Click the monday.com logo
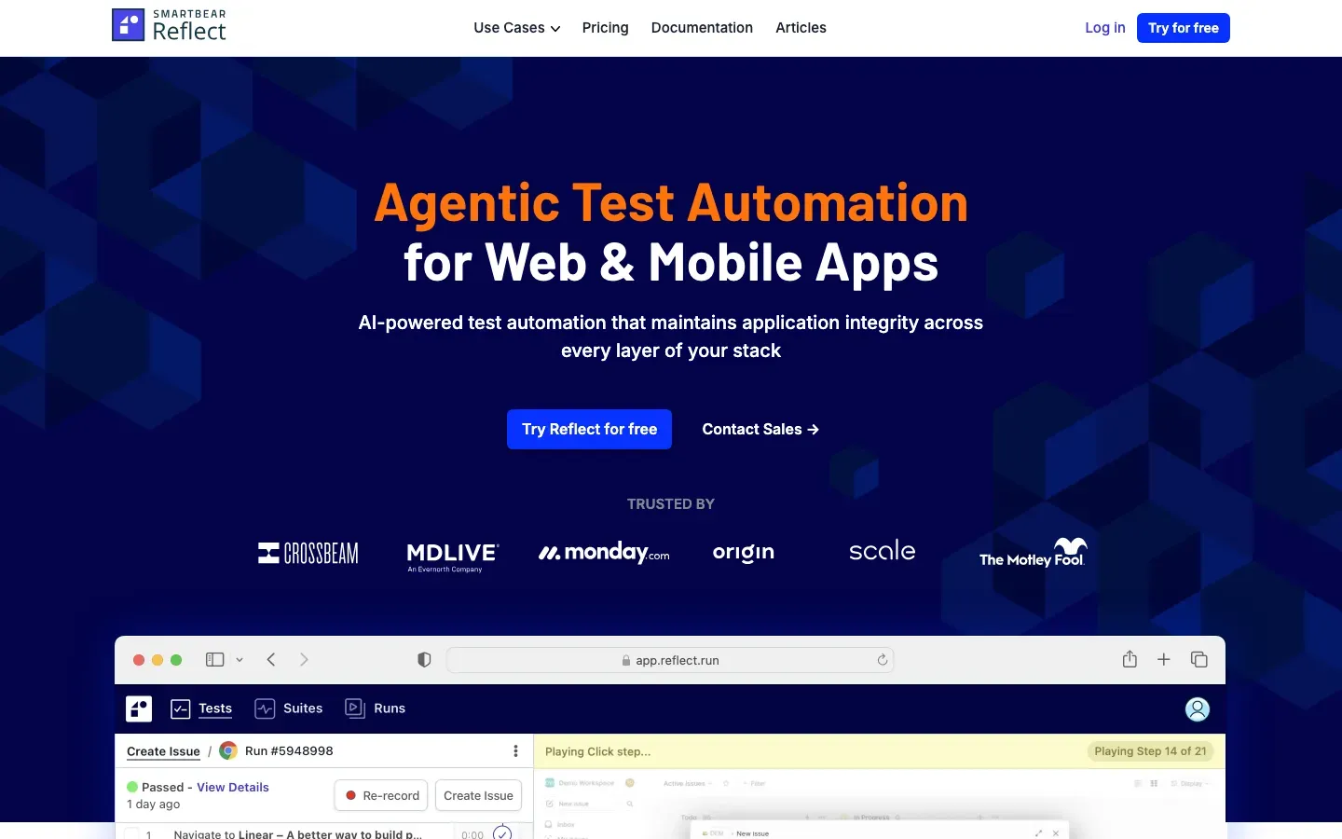The image size is (1342, 839). (604, 553)
